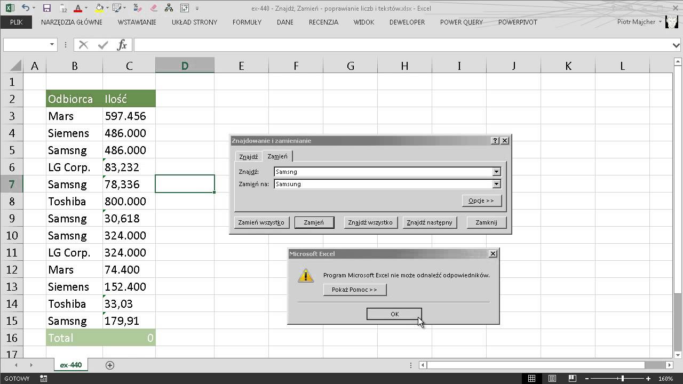683x384 pixels.
Task: Expand the formula bar with the chevron
Action: pos(677,45)
